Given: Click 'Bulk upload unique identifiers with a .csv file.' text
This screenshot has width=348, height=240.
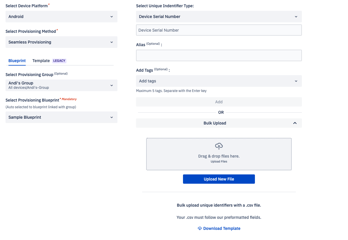Looking at the screenshot, I should click(x=219, y=205).
